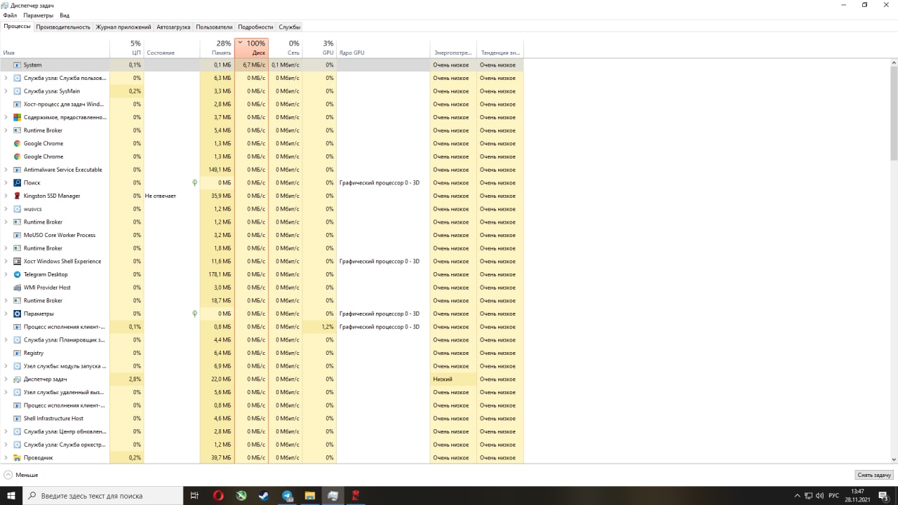Click the Хост Windows Shell Experience icon

(x=18, y=262)
